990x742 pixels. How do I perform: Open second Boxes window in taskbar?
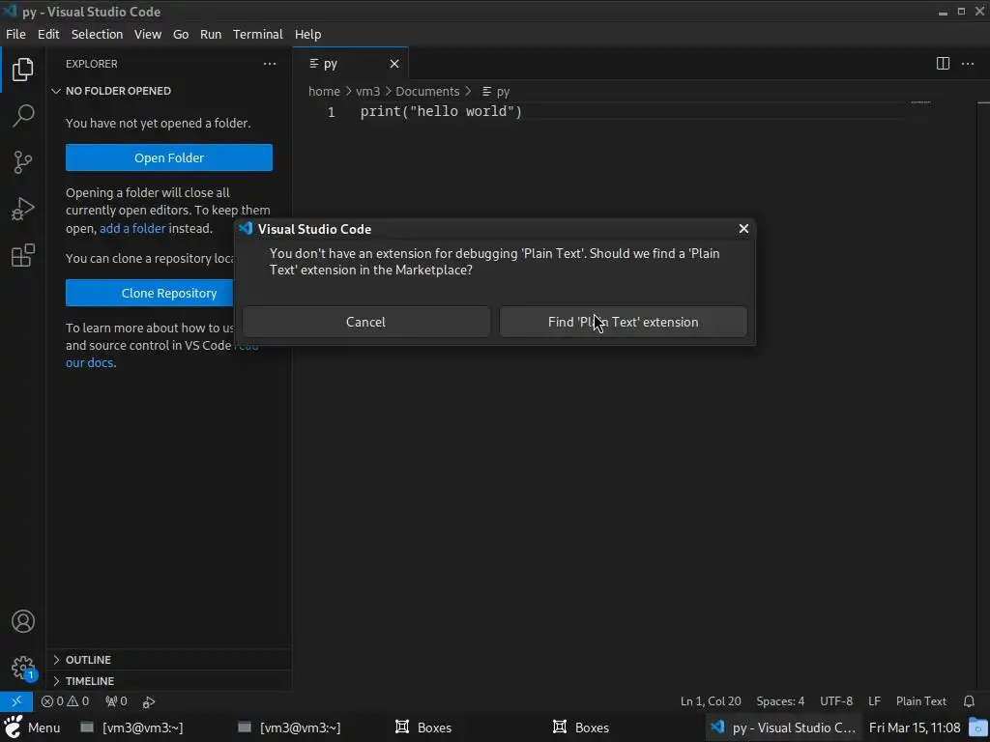tap(581, 728)
